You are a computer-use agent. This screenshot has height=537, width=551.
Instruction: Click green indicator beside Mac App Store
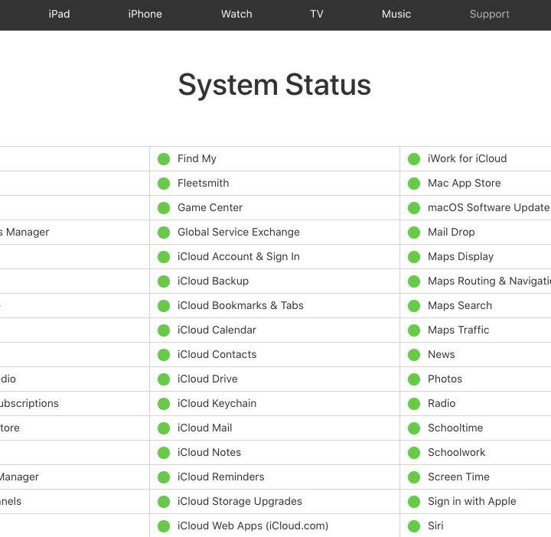(x=414, y=184)
